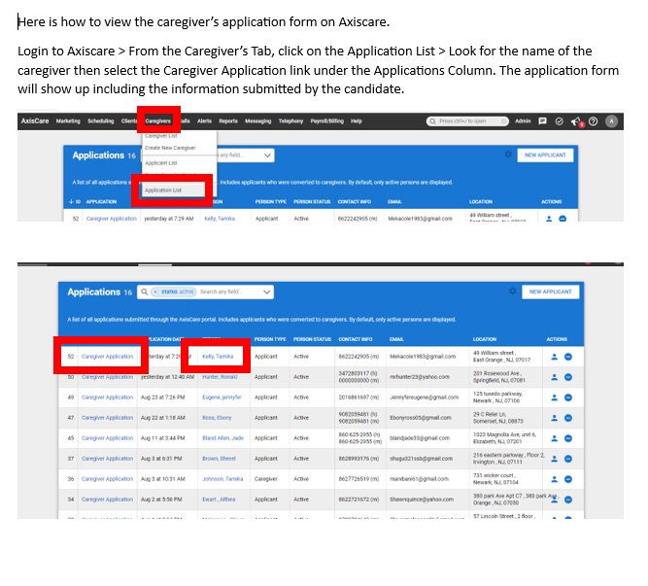This screenshot has width=648, height=586.
Task: Open Caregiver Application link for ID 36
Action: click(108, 479)
